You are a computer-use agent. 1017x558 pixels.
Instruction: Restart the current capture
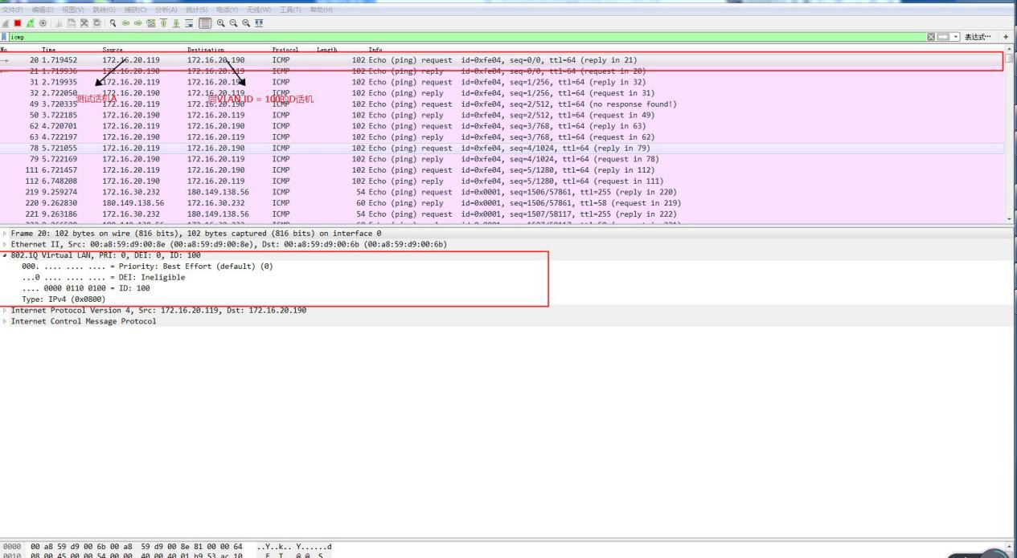[30, 23]
